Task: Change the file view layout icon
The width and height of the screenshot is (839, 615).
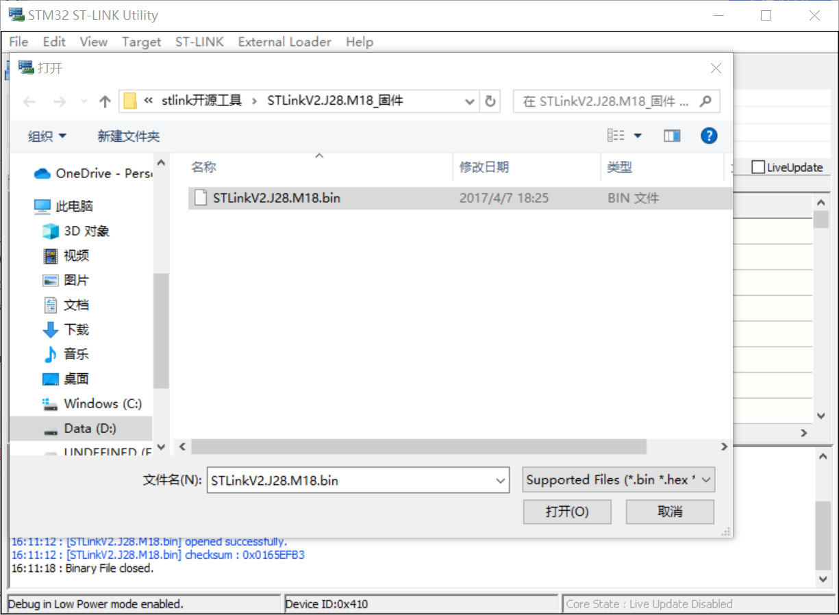Action: click(616, 136)
